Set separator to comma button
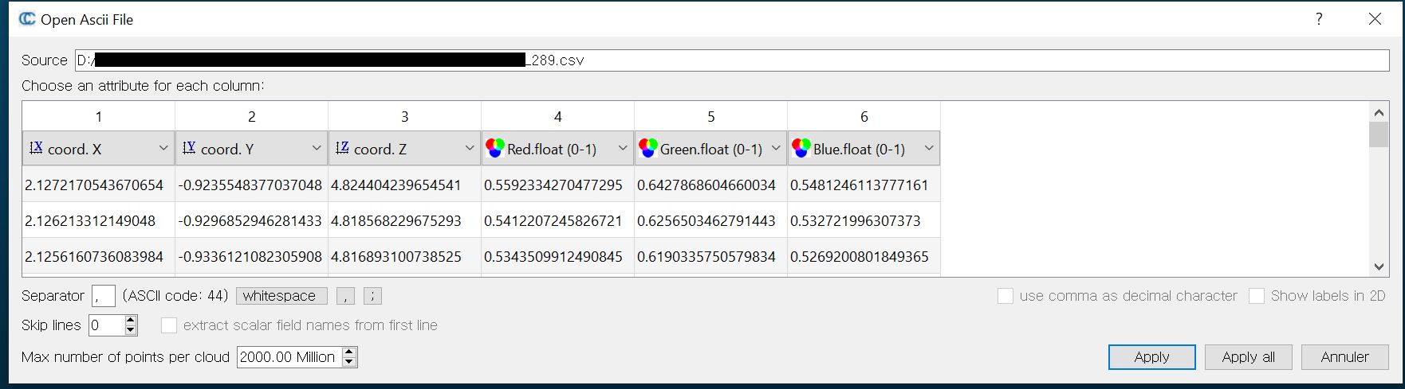This screenshot has width=1405, height=389. pos(345,296)
